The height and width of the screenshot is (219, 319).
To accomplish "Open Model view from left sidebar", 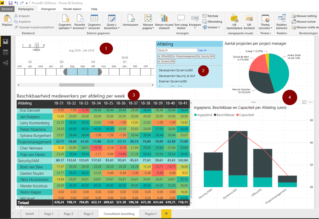I will point(5,63).
